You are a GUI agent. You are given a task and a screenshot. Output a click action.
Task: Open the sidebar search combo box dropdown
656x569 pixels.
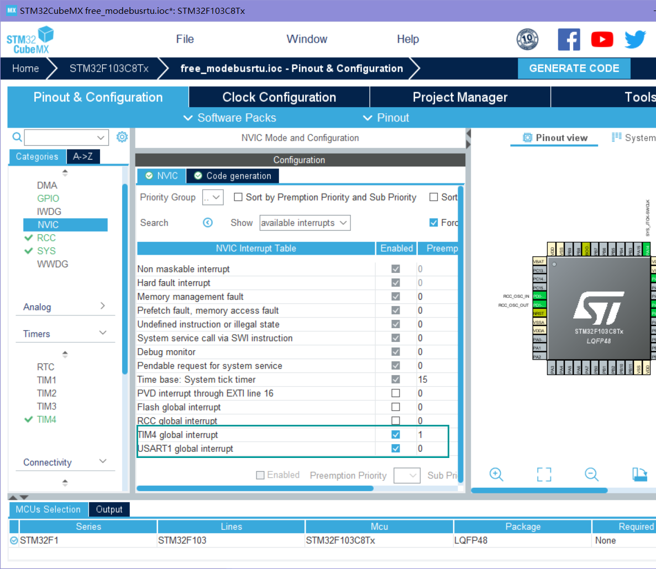point(101,137)
